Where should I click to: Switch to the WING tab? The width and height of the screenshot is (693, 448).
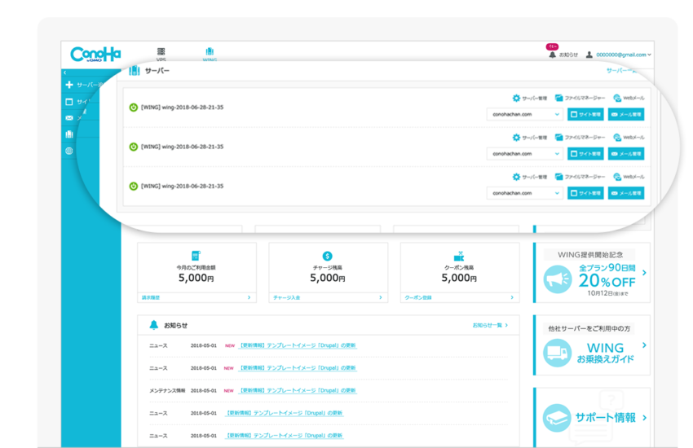pos(210,55)
